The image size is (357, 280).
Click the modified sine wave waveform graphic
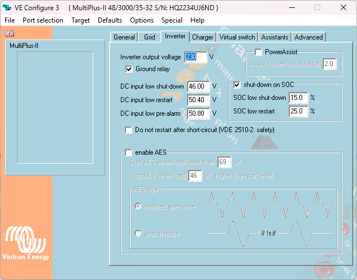point(269,205)
